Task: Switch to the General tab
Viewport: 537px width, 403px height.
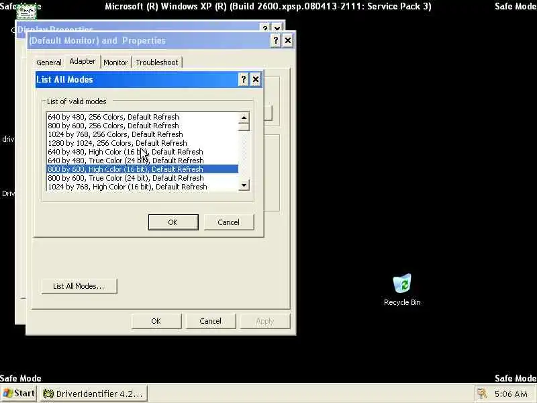Action: click(48, 62)
